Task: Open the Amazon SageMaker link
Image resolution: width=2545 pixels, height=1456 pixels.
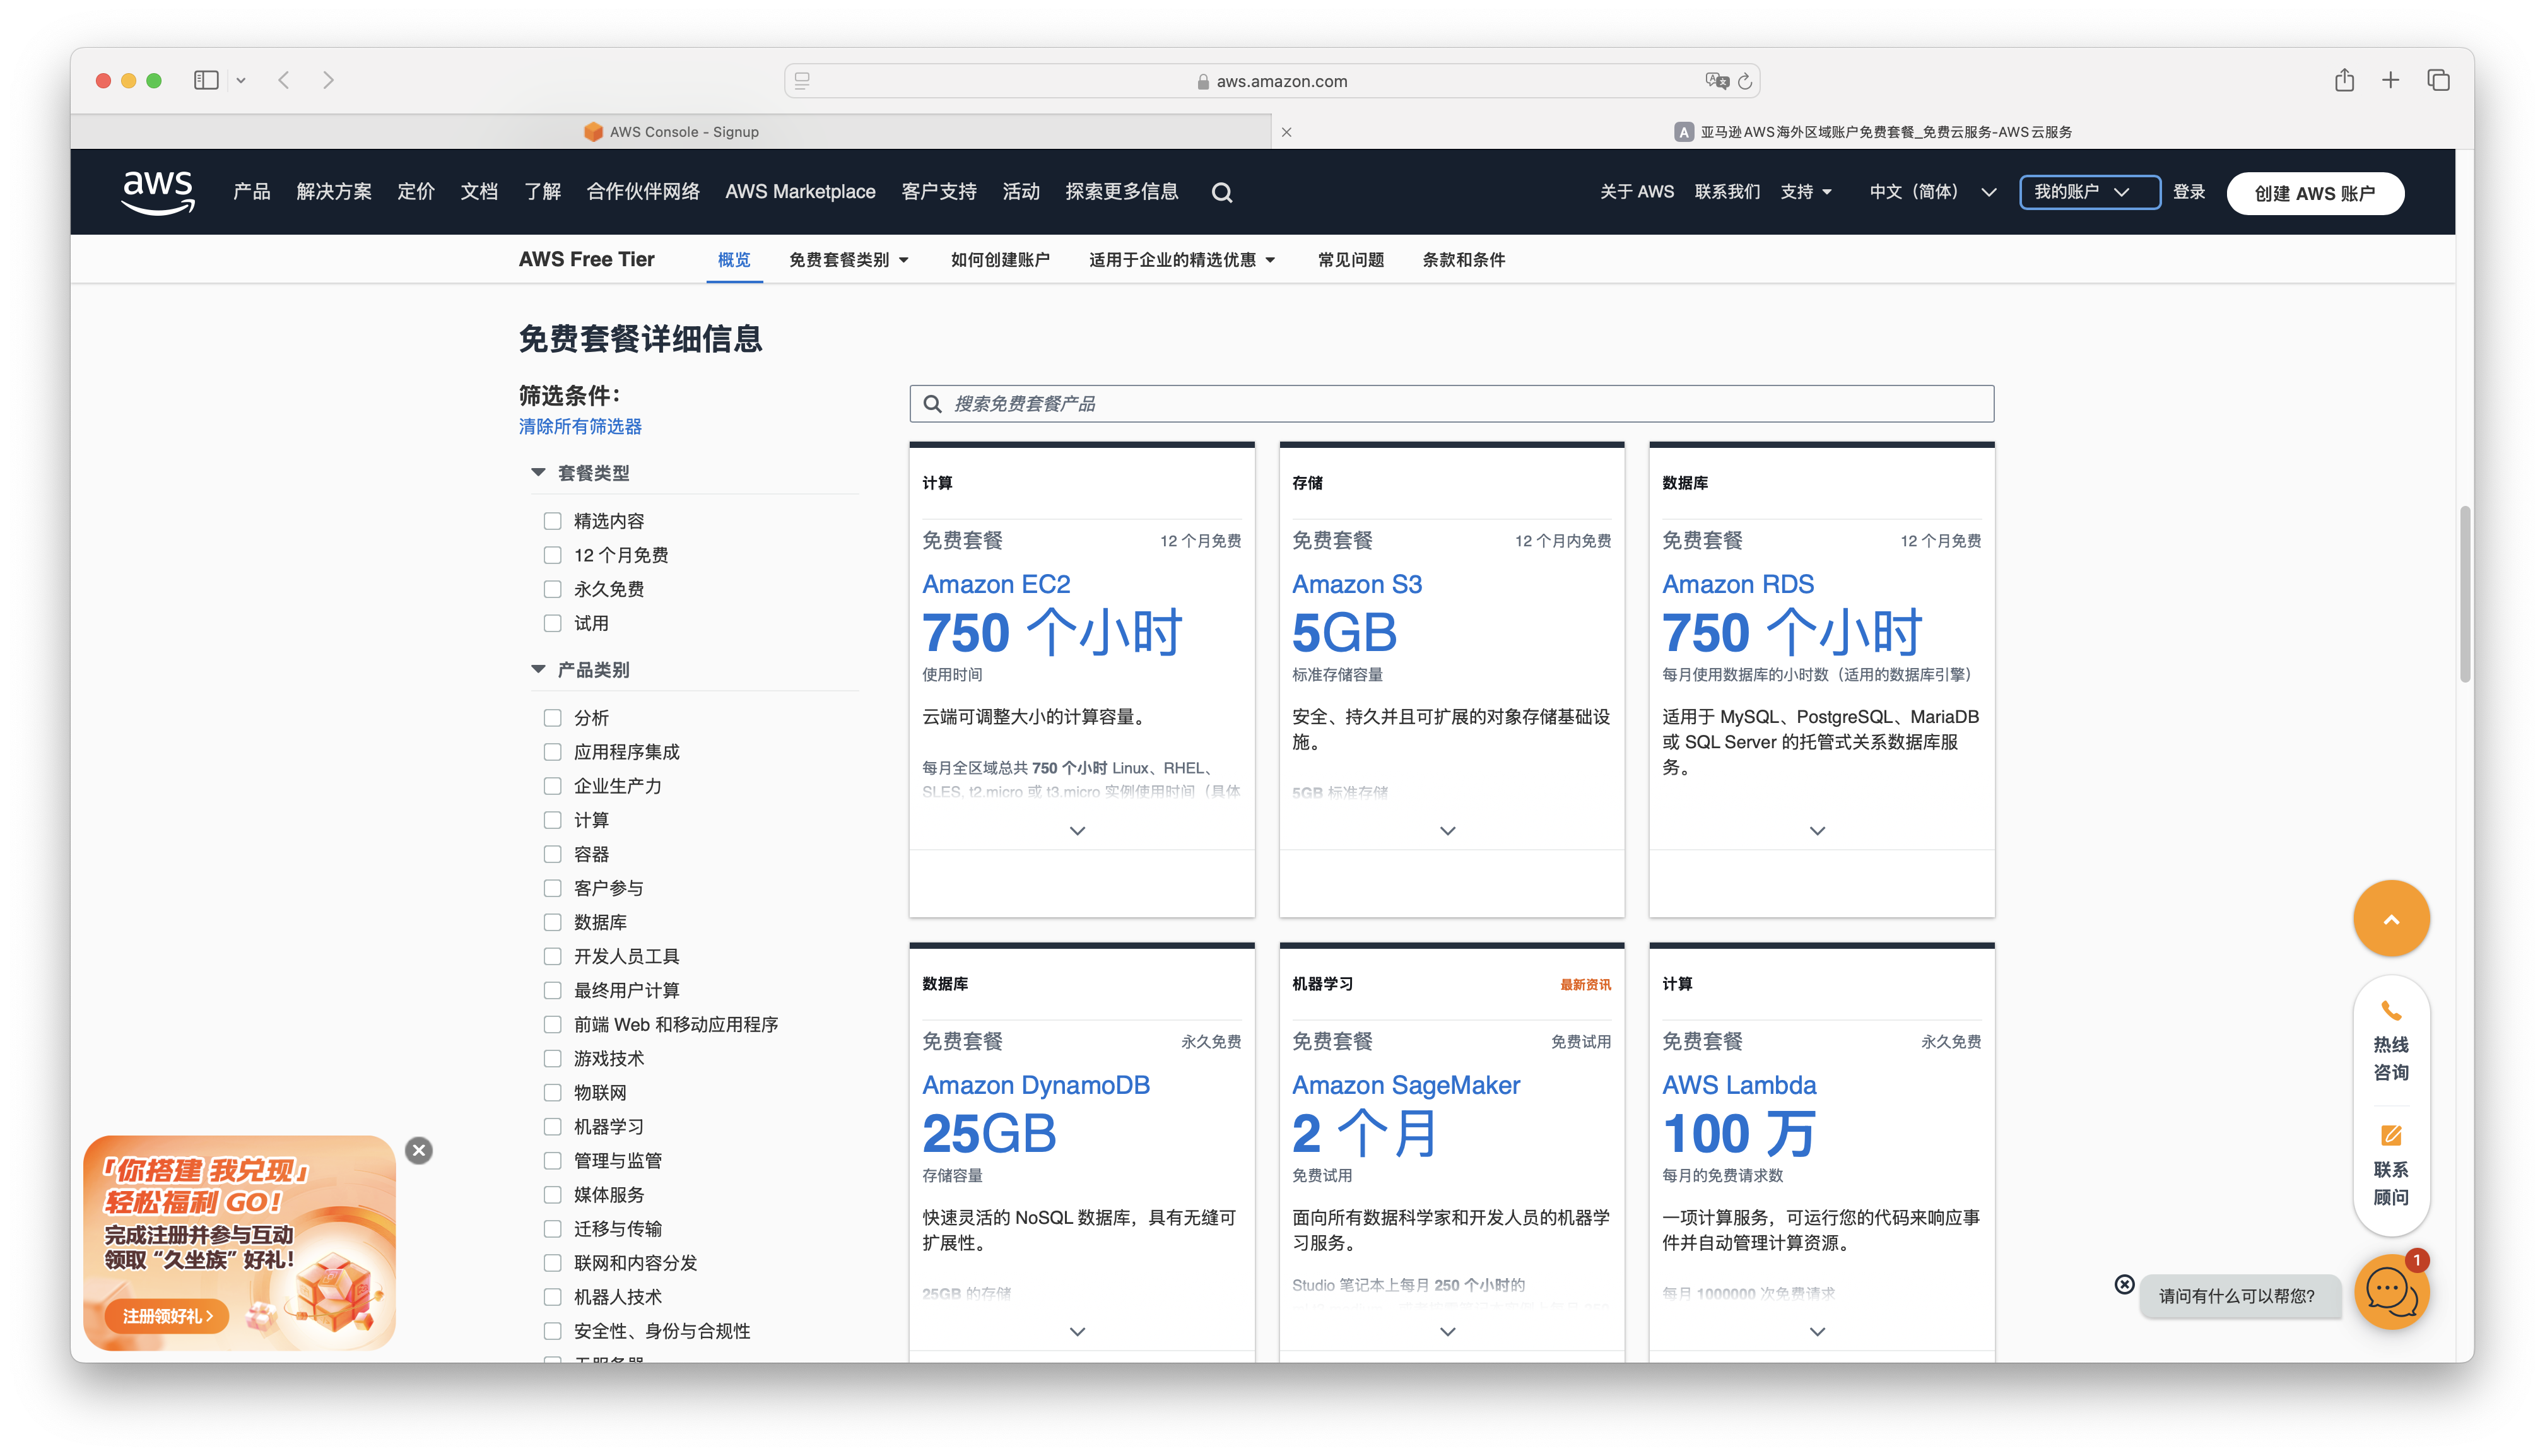Action: 1405,1085
